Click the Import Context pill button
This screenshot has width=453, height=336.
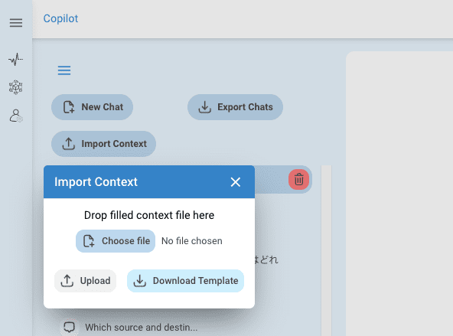click(104, 144)
